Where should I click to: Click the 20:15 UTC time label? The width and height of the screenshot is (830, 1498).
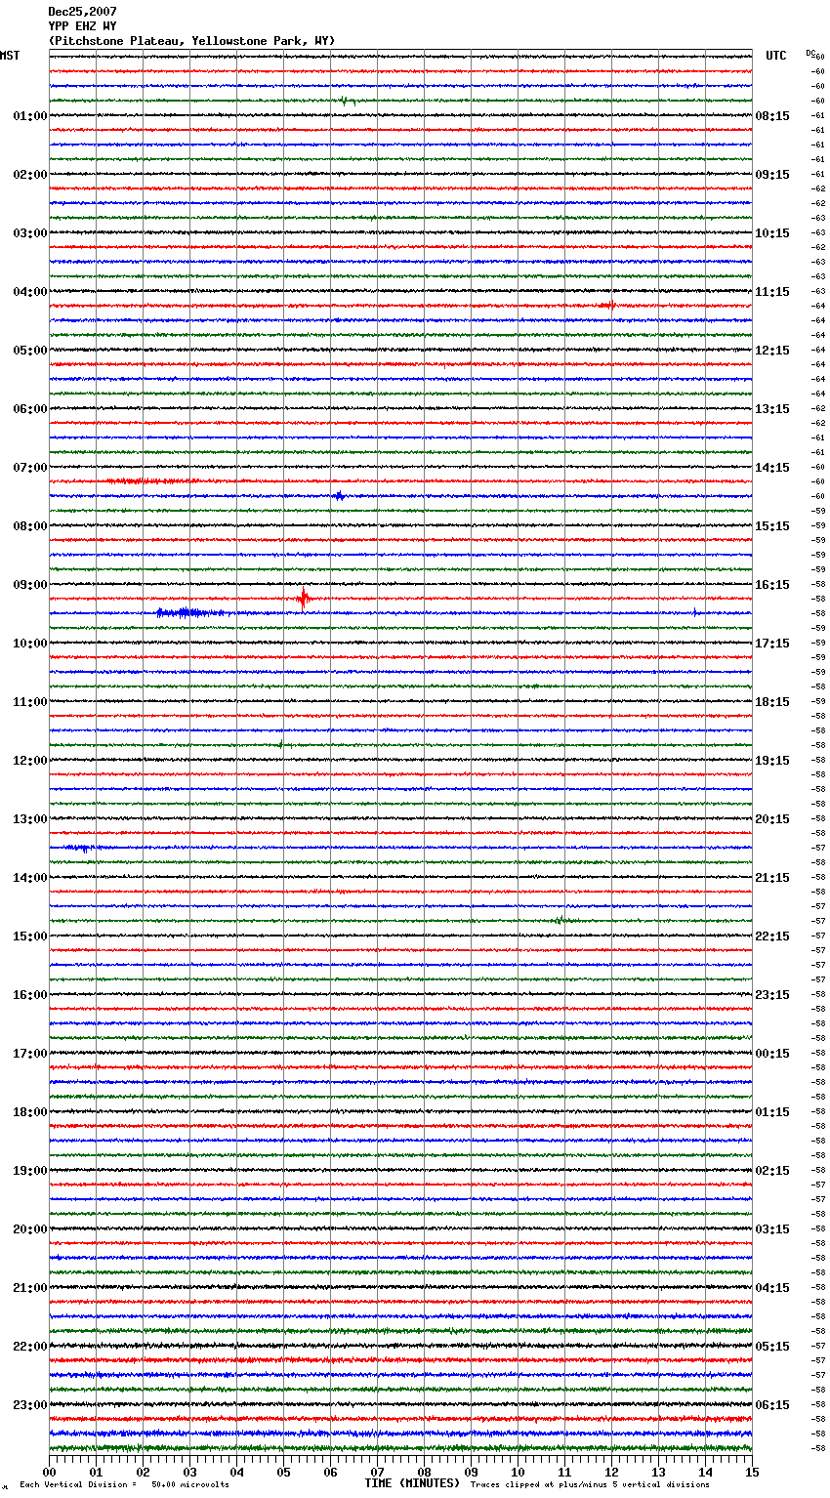point(772,819)
